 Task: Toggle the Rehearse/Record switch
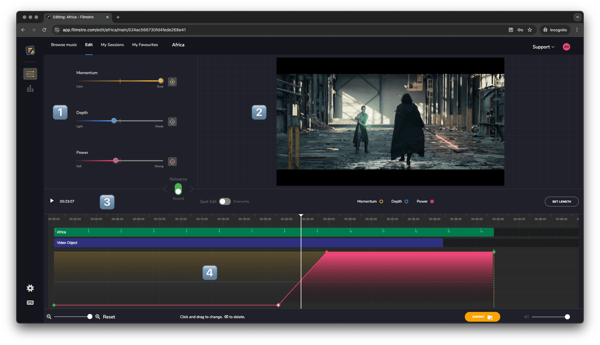[x=178, y=189]
